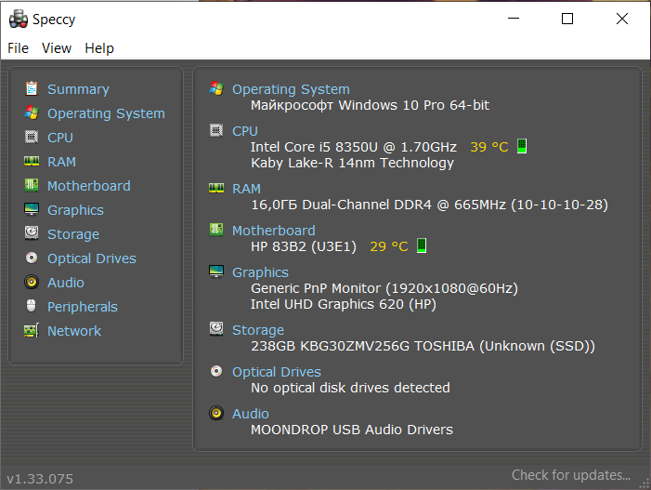This screenshot has width=651, height=490.
Task: Select Optical Drives in the sidebar
Action: pyautogui.click(x=92, y=258)
